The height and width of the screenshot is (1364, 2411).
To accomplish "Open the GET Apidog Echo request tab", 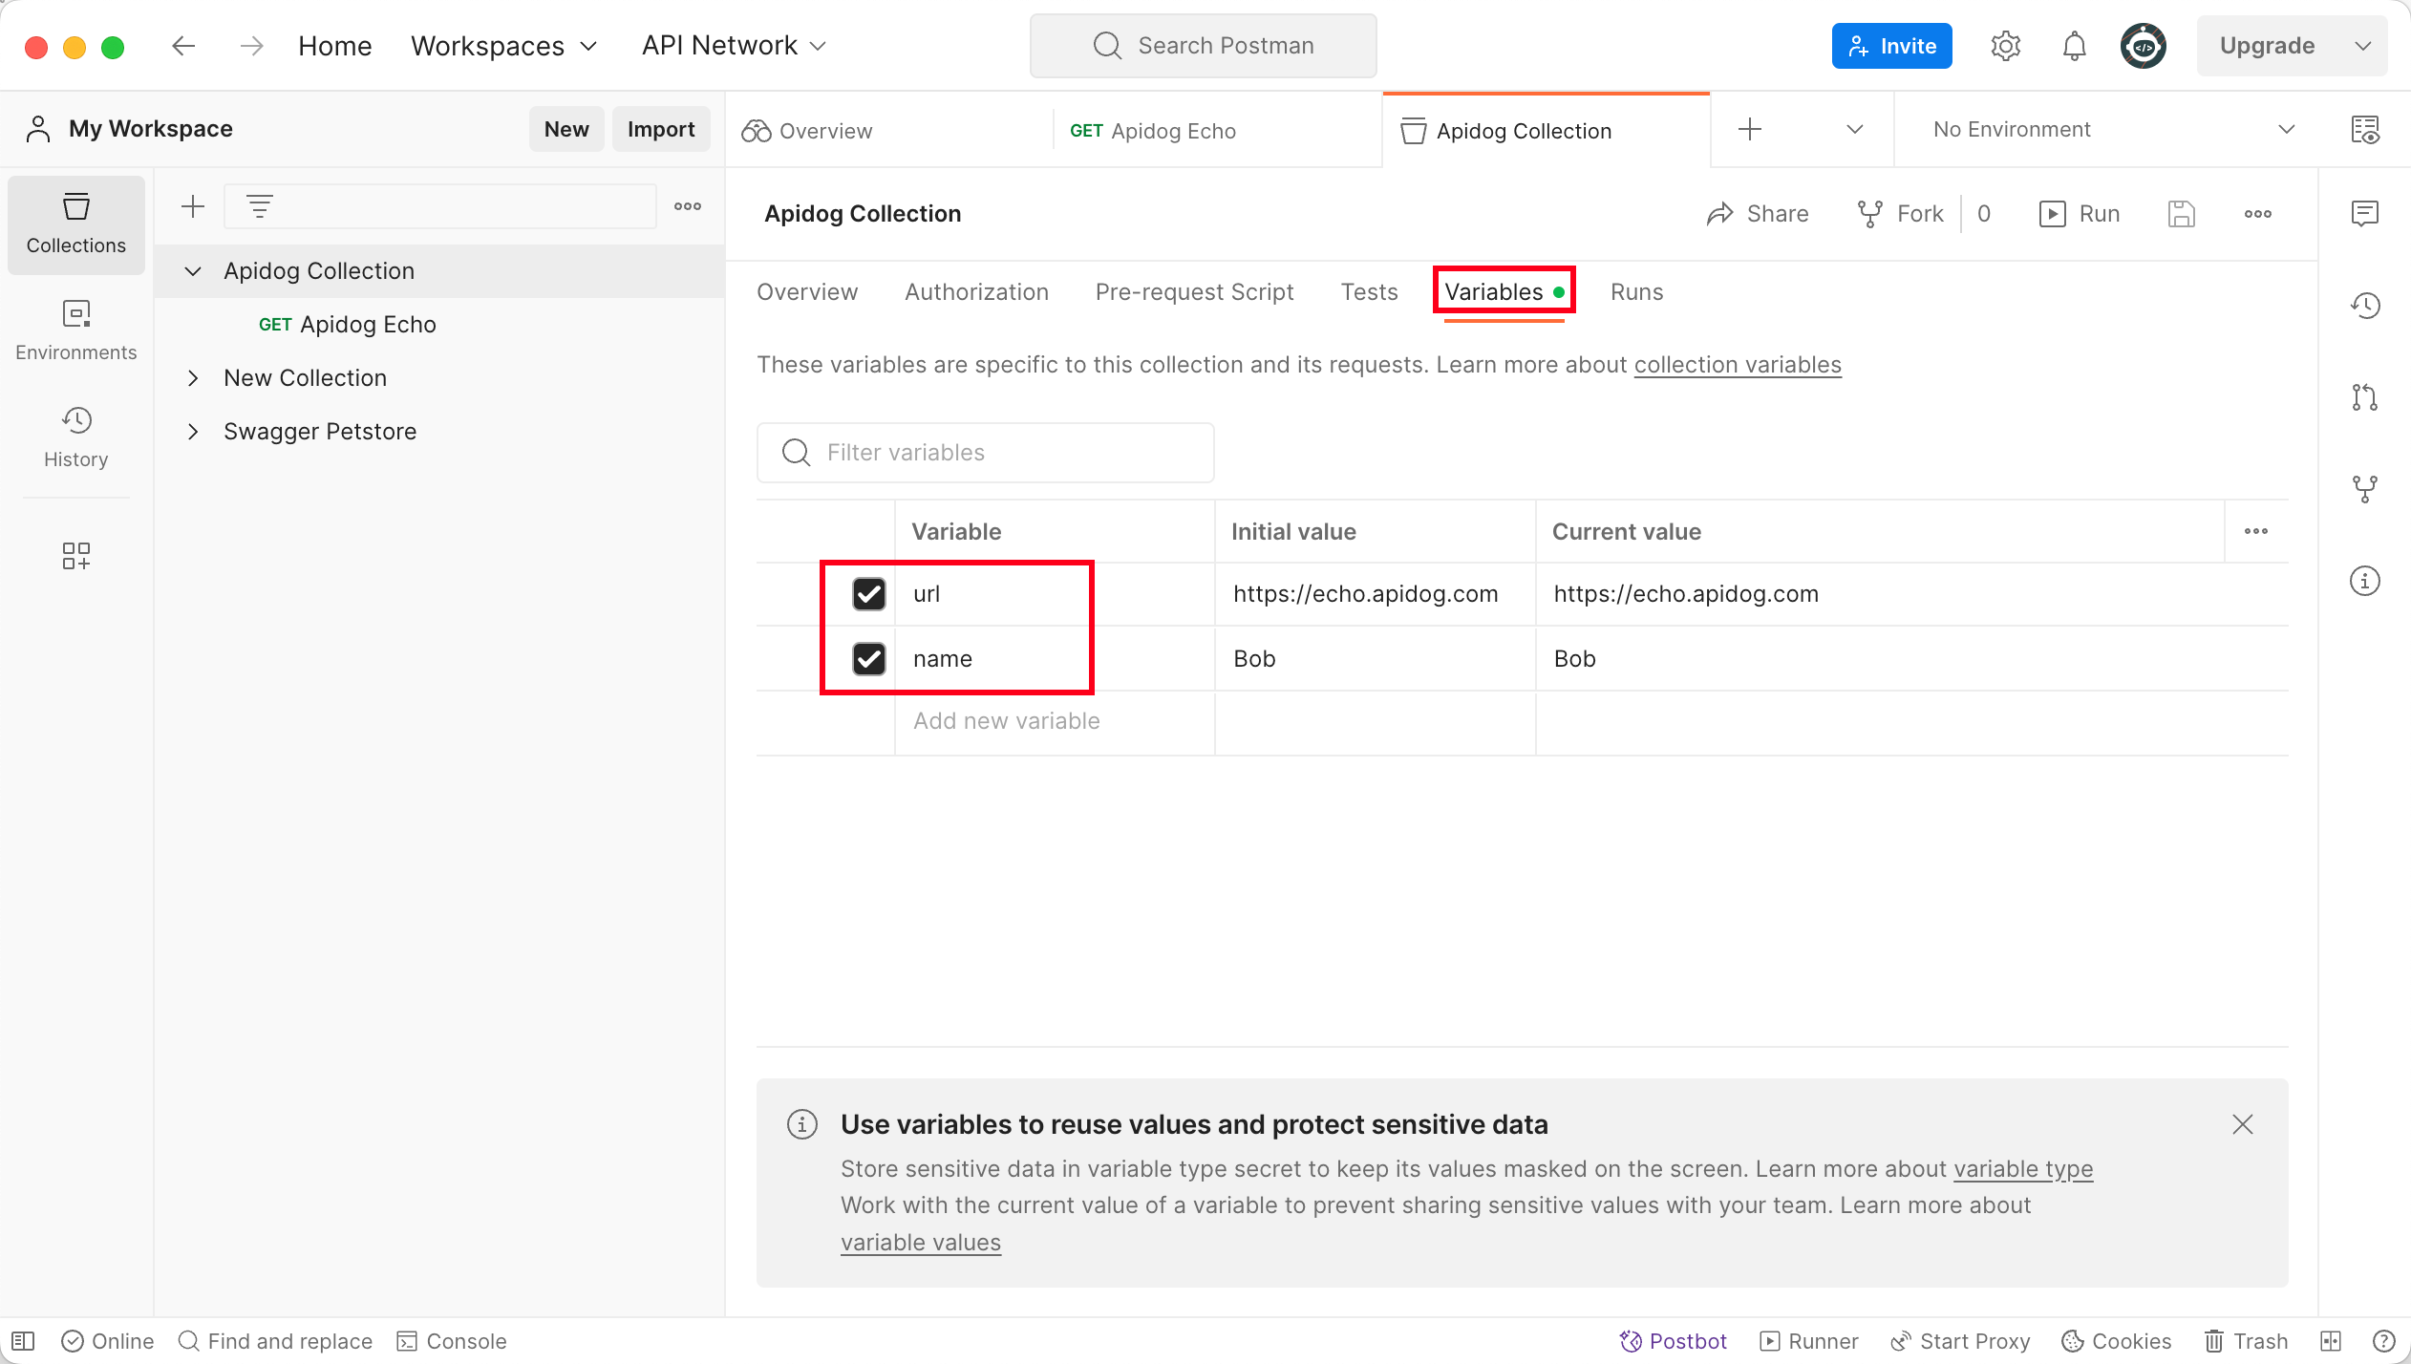I will tap(1215, 131).
